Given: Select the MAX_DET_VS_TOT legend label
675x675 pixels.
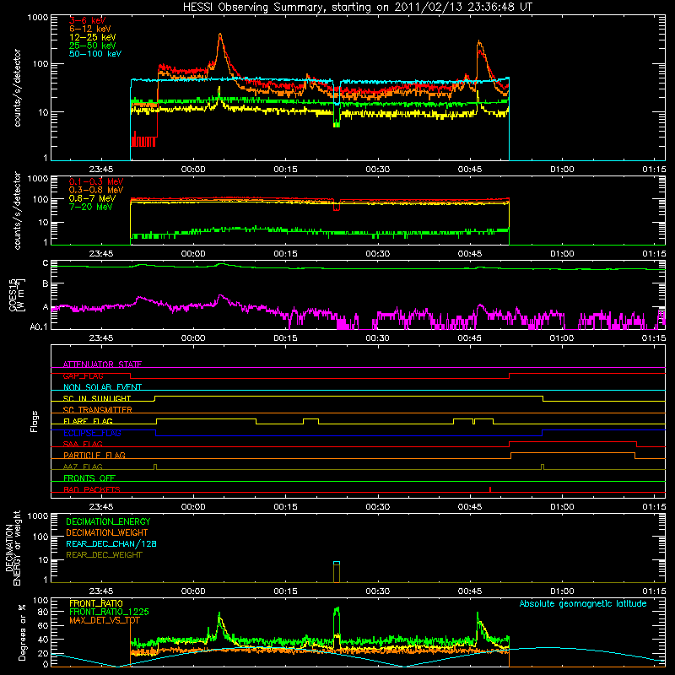Looking at the screenshot, I should click(x=104, y=620).
